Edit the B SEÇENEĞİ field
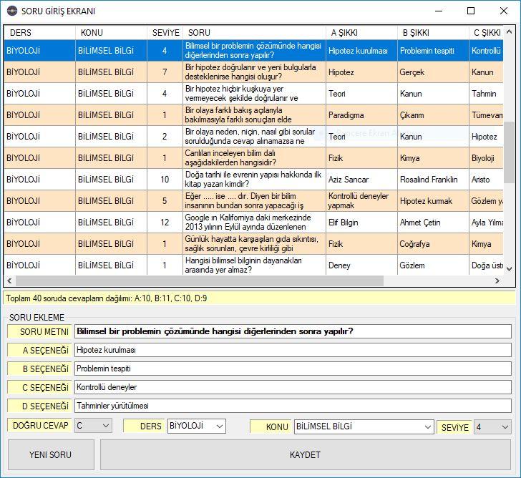 (x=293, y=369)
